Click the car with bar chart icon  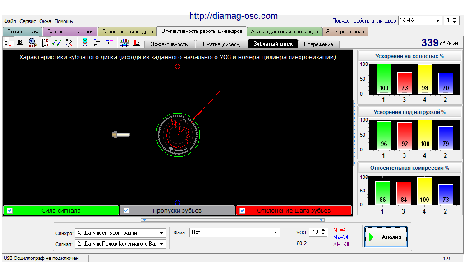(x=125, y=43)
